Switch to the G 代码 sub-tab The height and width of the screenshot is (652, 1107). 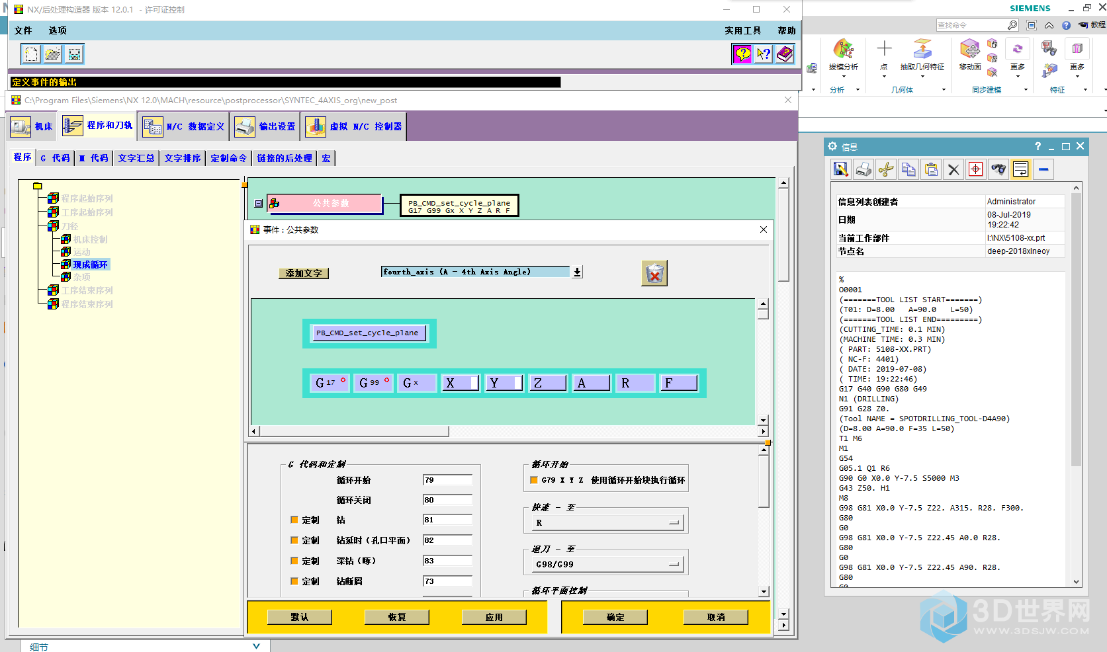coord(55,158)
